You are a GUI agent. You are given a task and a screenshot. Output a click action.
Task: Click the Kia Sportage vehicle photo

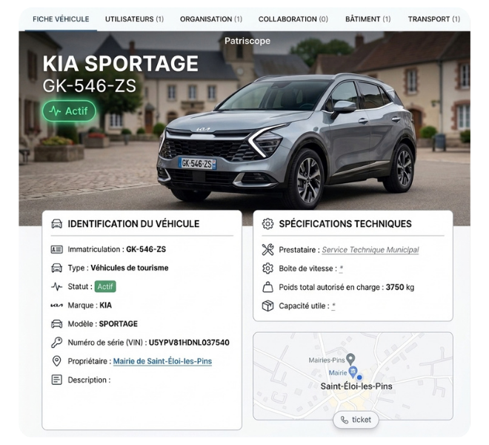click(x=287, y=140)
